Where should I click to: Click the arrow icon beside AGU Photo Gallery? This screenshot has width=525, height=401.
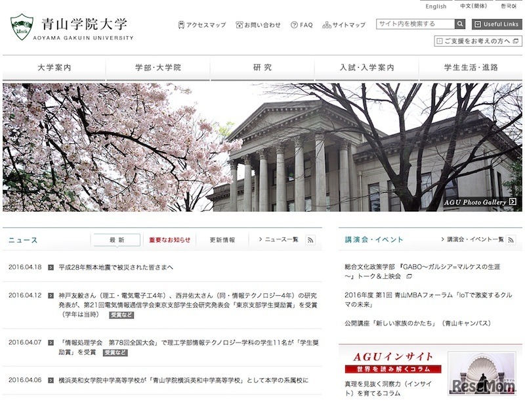tap(513, 202)
